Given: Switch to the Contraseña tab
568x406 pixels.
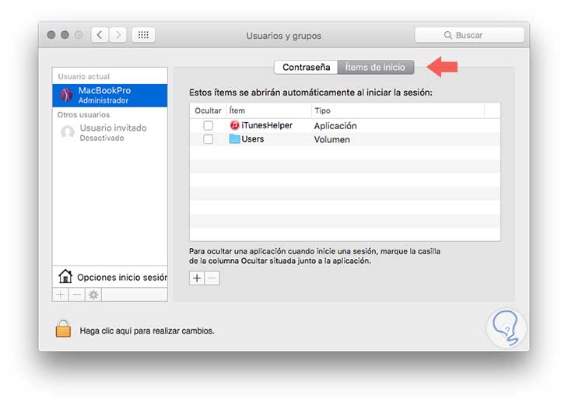Looking at the screenshot, I should (x=306, y=68).
